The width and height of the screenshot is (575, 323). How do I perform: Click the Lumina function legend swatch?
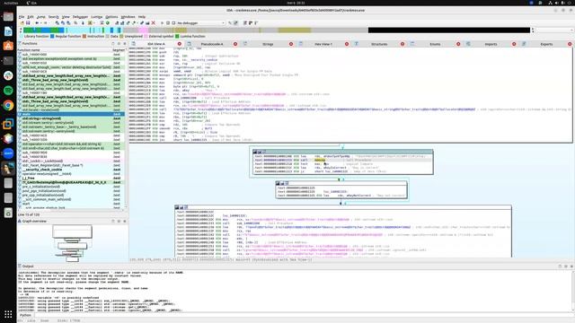(177, 36)
